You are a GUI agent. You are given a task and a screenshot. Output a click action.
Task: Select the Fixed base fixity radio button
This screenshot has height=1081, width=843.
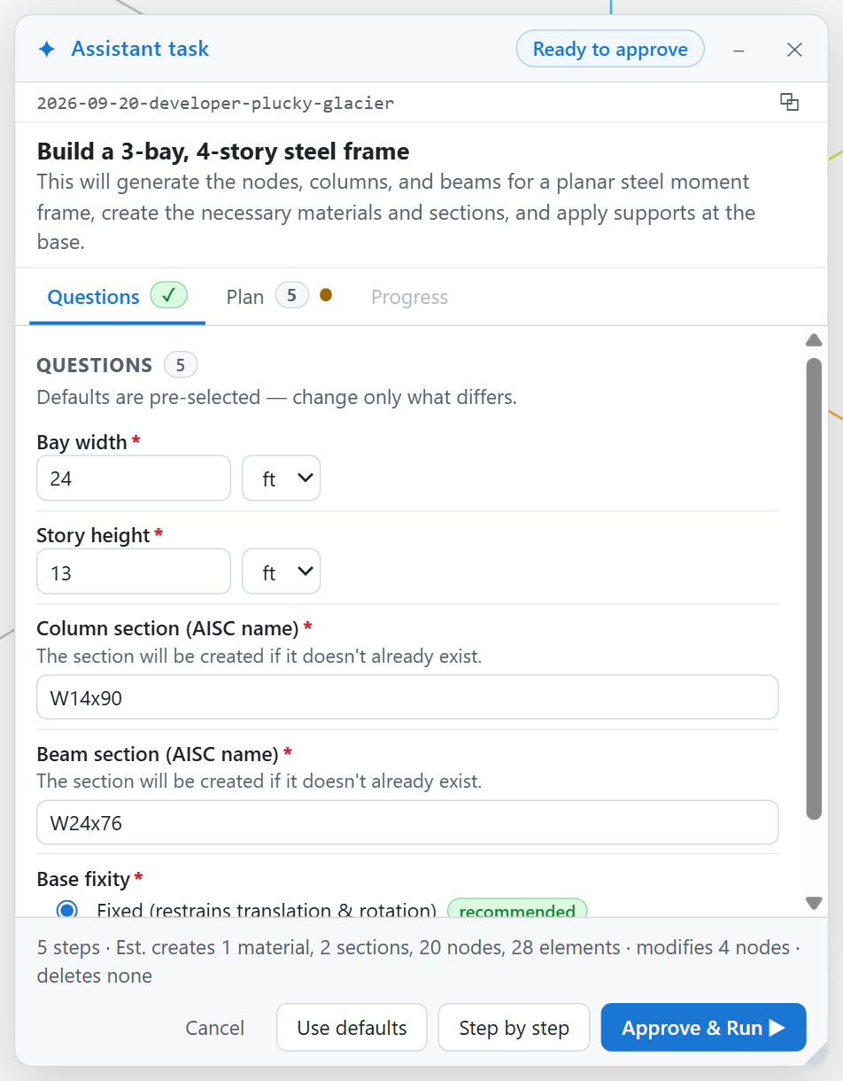(66, 909)
